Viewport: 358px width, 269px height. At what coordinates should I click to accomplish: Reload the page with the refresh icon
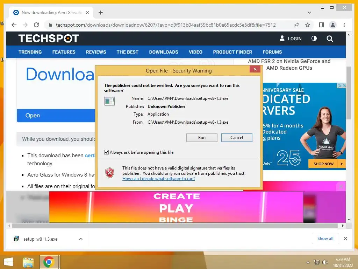point(36,25)
